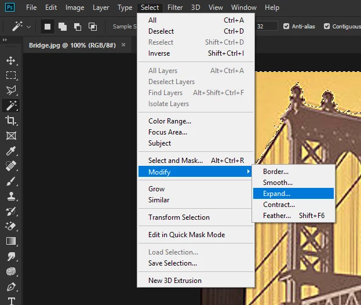Open the Magic Wand tool preset picker

pos(29,27)
